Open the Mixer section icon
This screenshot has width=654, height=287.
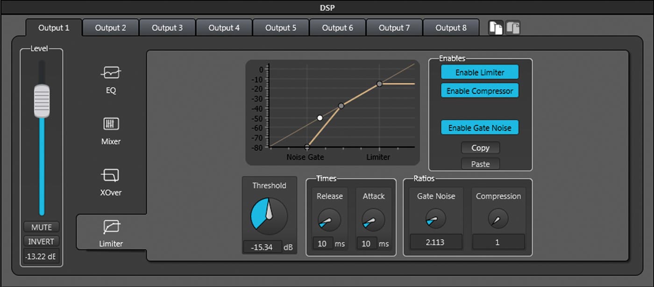[111, 124]
